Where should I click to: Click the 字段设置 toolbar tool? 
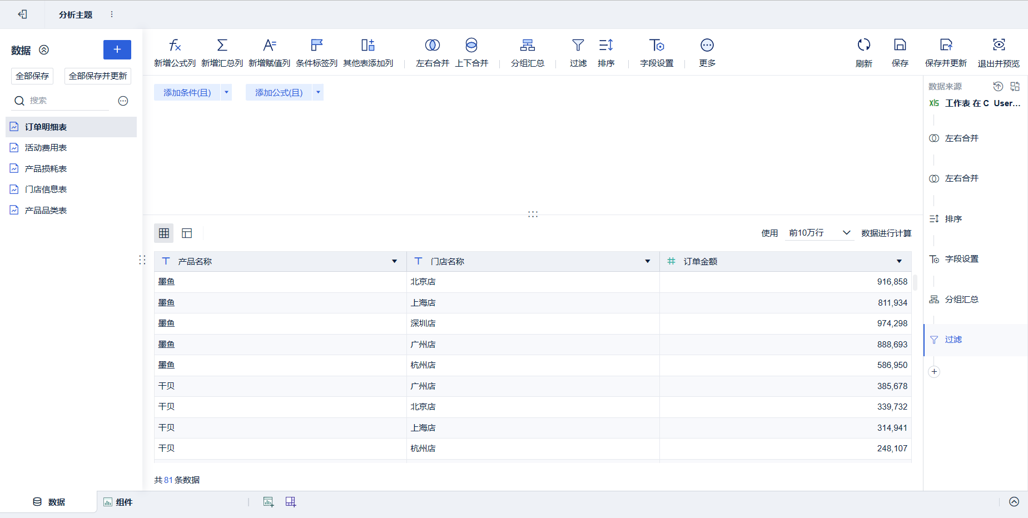click(657, 53)
